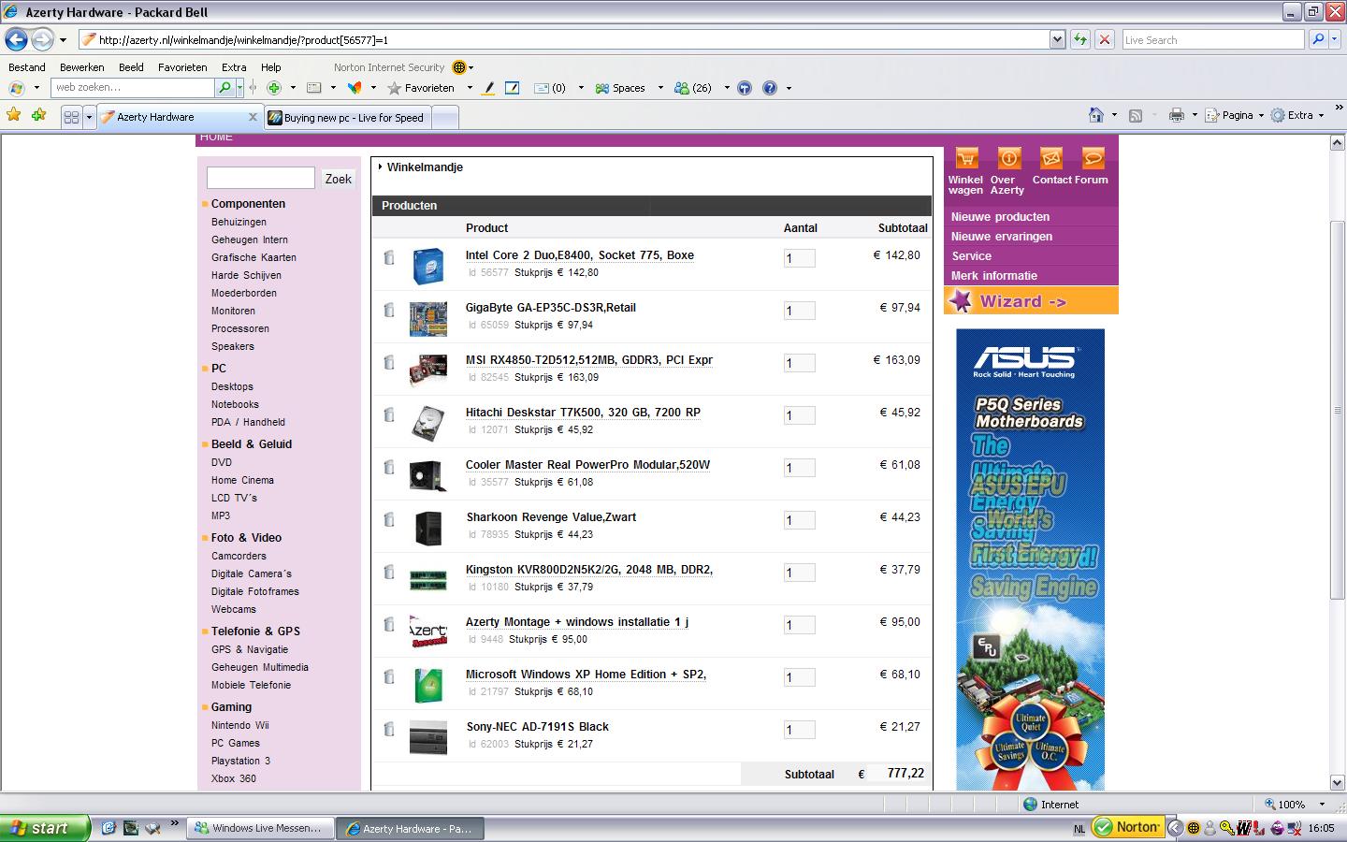Click the MSI RX4850 graphics card thumbnail
Screen dimensions: 1347x842
[x=428, y=370]
